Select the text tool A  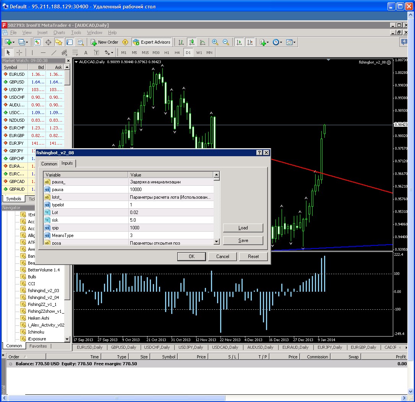tap(86, 52)
